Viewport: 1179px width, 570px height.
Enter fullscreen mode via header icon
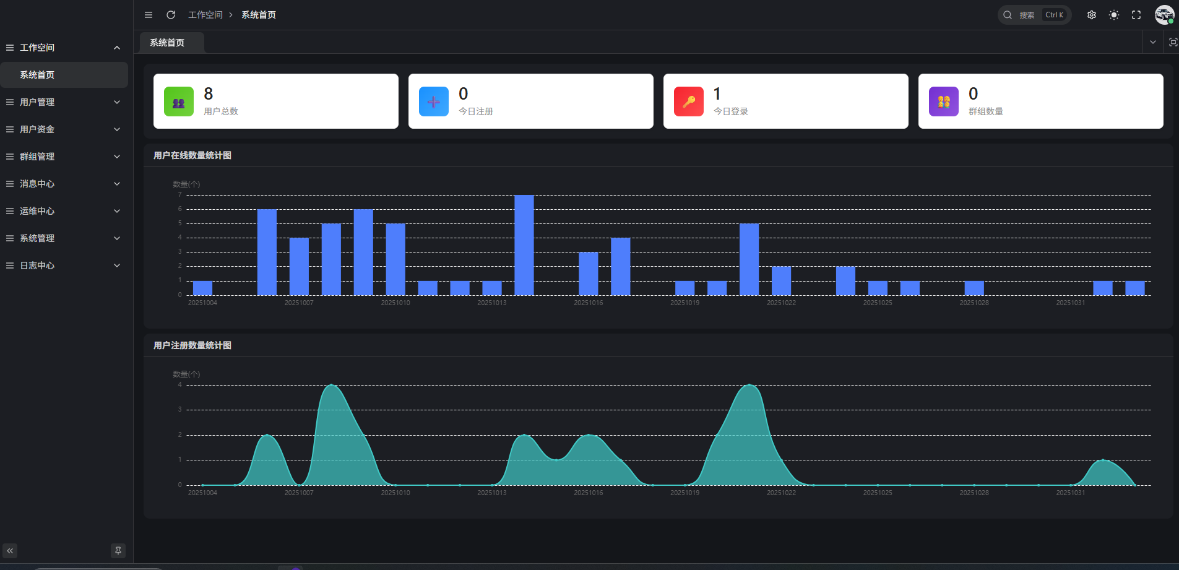click(x=1136, y=15)
